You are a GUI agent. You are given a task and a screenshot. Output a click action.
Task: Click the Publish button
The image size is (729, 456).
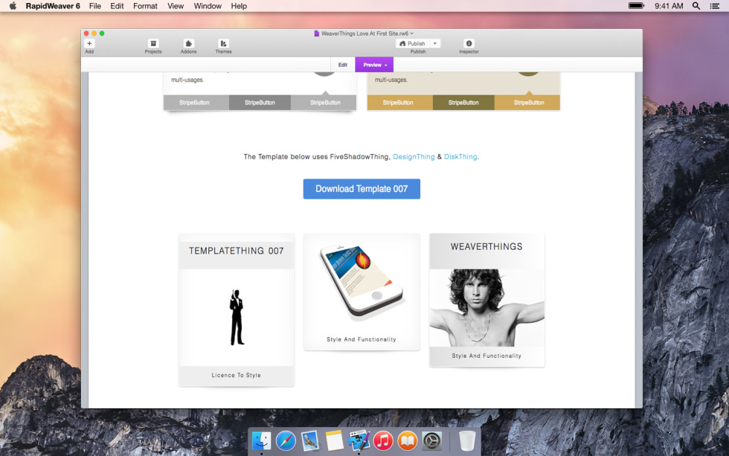[x=412, y=43]
